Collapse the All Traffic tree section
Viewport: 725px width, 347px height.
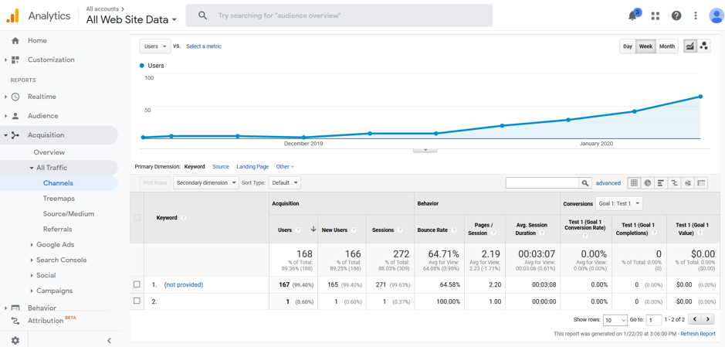tap(32, 168)
